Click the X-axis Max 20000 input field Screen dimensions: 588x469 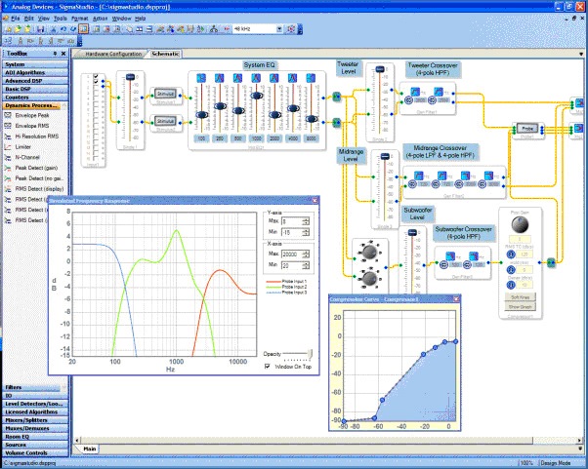click(292, 254)
